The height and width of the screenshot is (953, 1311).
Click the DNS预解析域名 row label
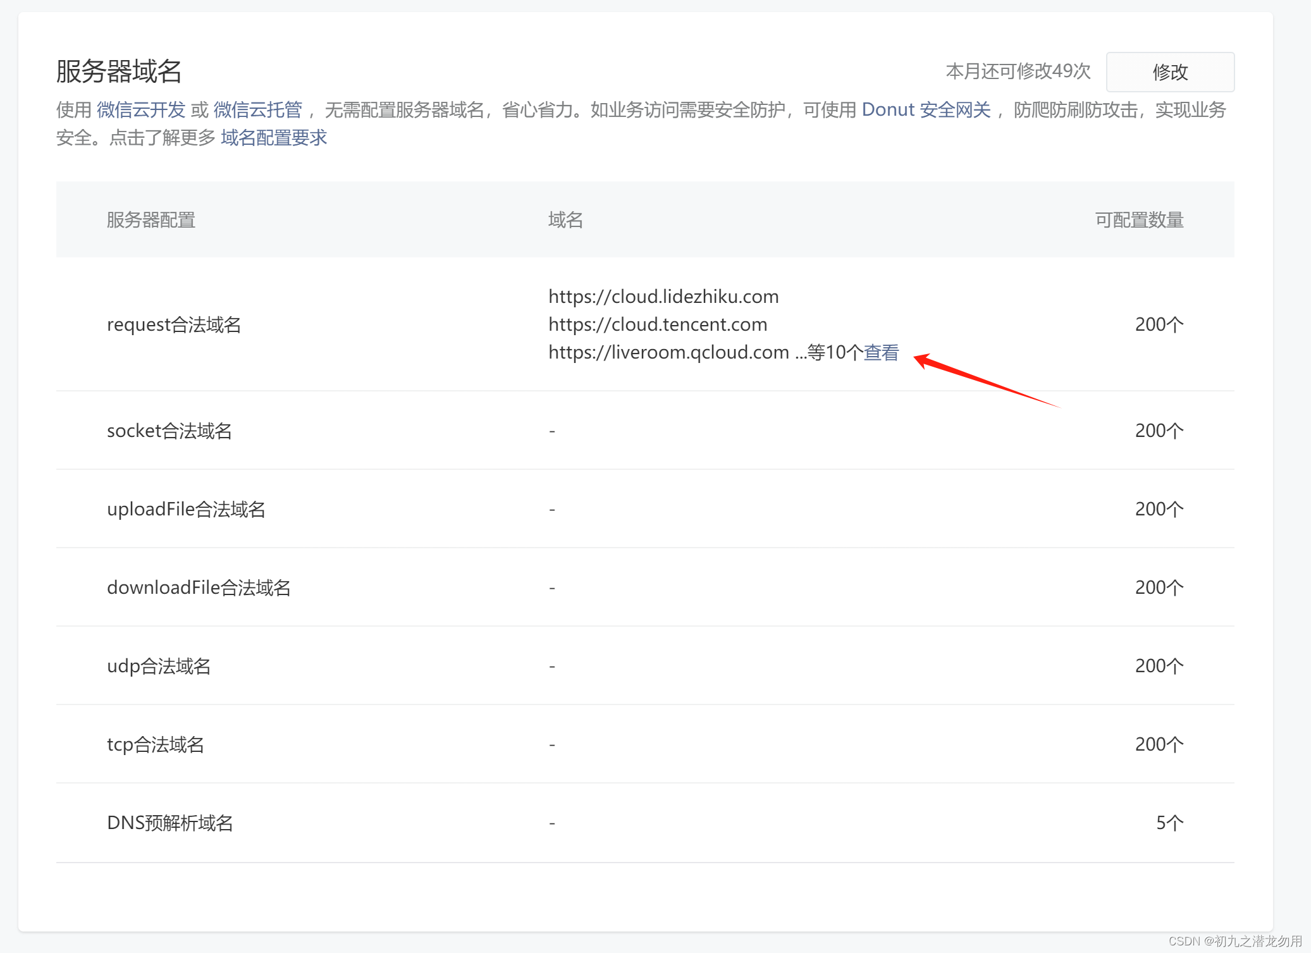tap(169, 823)
